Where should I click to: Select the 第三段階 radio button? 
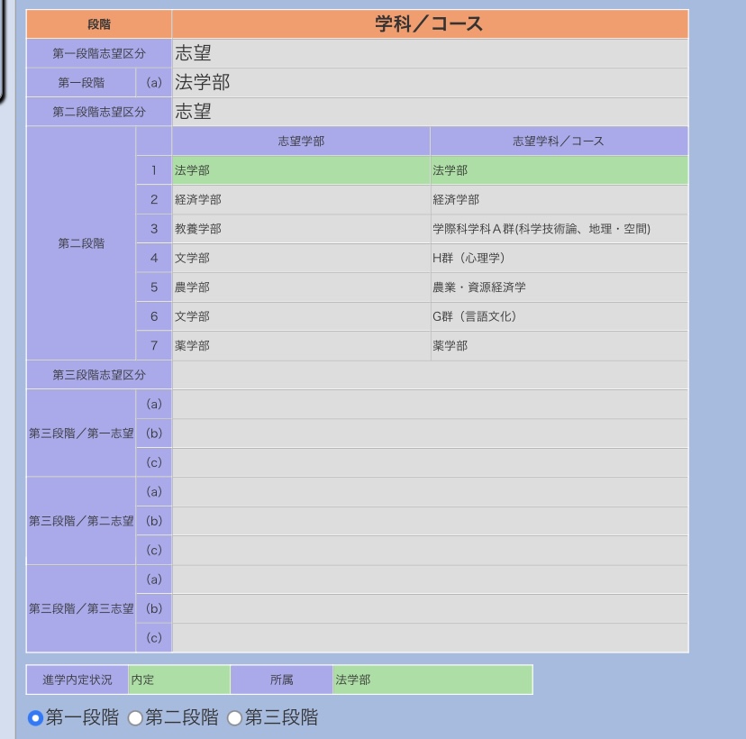[234, 718]
